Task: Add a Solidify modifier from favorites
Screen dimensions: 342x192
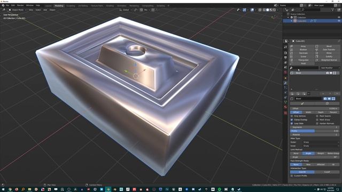Action: pos(328,57)
